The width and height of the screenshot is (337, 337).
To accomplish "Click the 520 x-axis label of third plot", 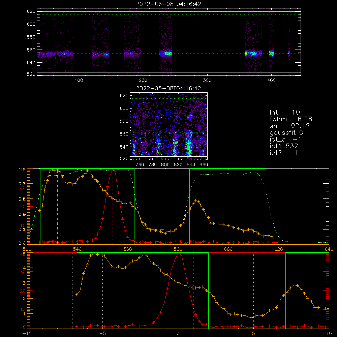I will pos(27,249).
